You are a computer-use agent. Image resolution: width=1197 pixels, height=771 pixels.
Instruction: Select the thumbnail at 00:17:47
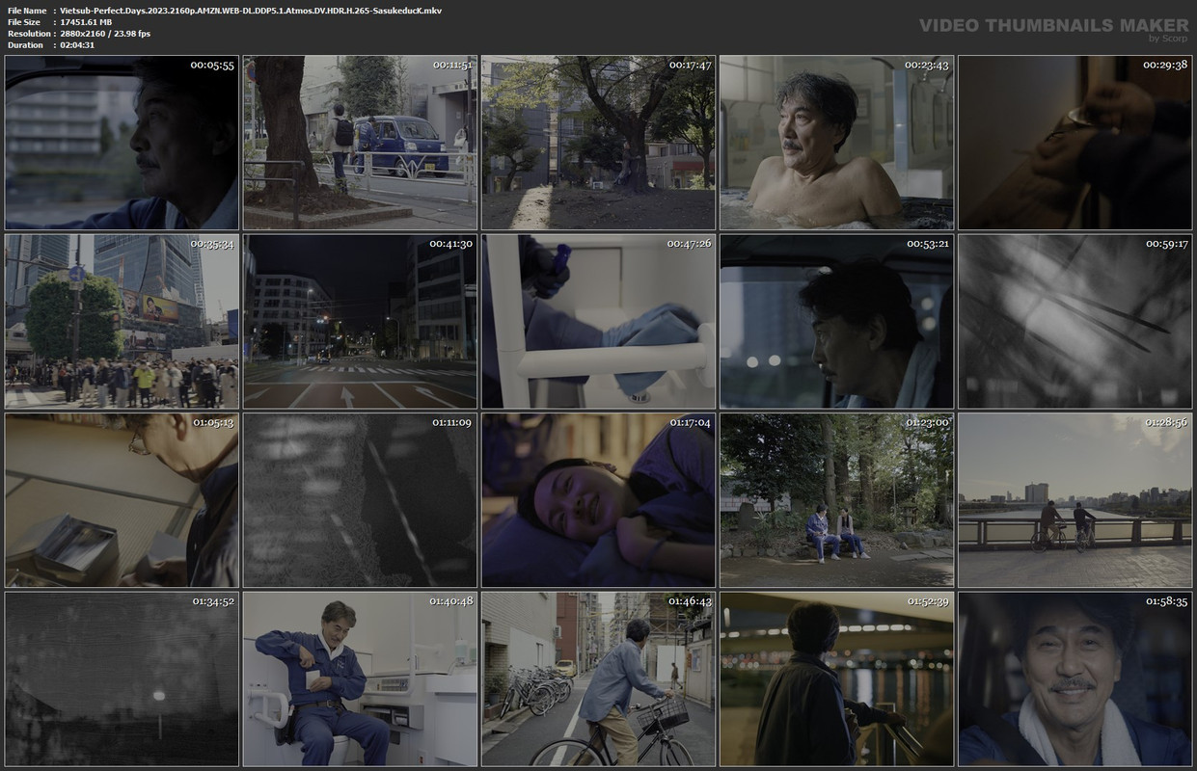tap(598, 143)
